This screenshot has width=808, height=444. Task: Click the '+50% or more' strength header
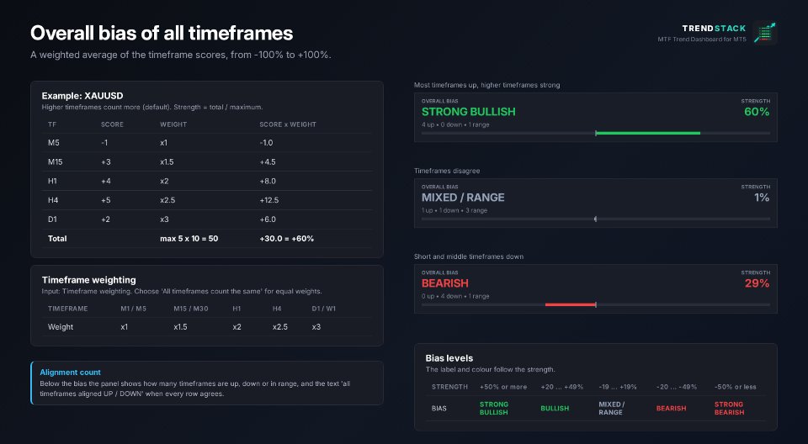[x=503, y=387]
